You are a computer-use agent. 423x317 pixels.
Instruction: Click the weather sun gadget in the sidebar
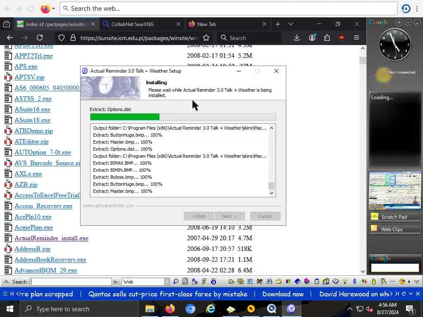point(383,76)
